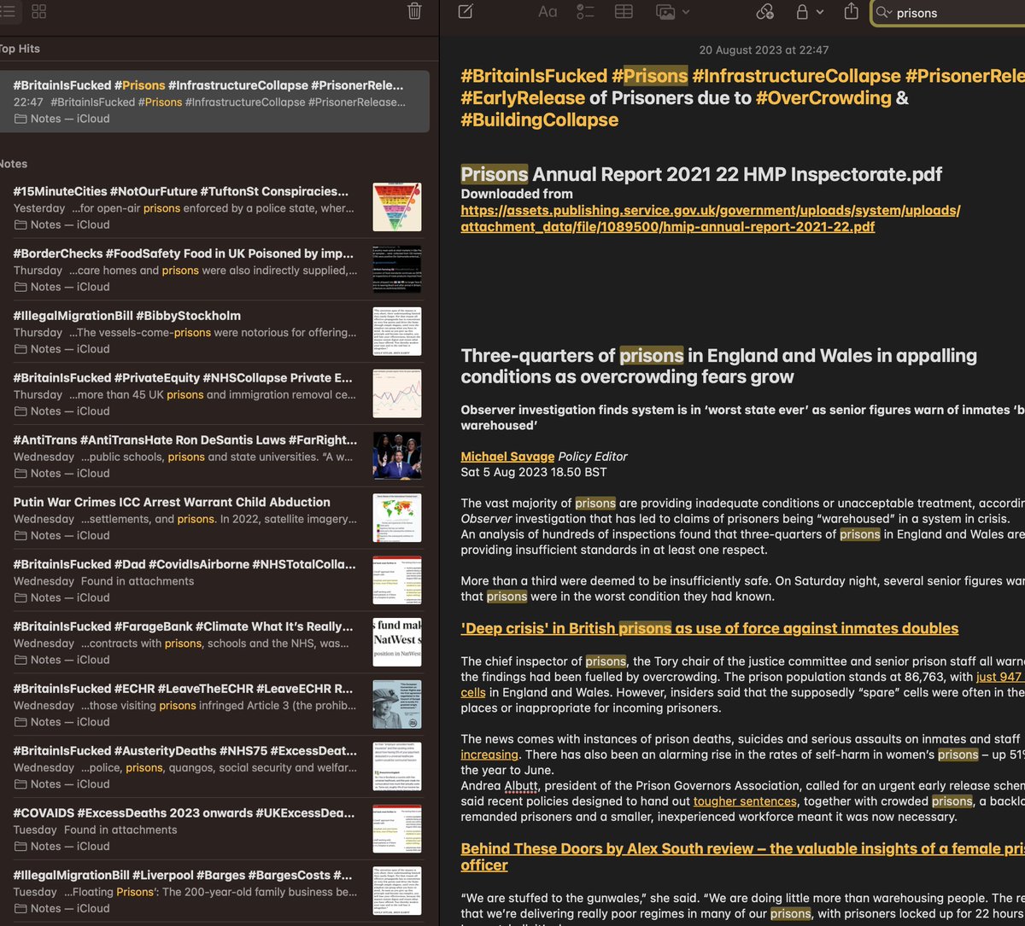1025x926 pixels.
Task: Click the world map thumbnail
Action: point(397,519)
